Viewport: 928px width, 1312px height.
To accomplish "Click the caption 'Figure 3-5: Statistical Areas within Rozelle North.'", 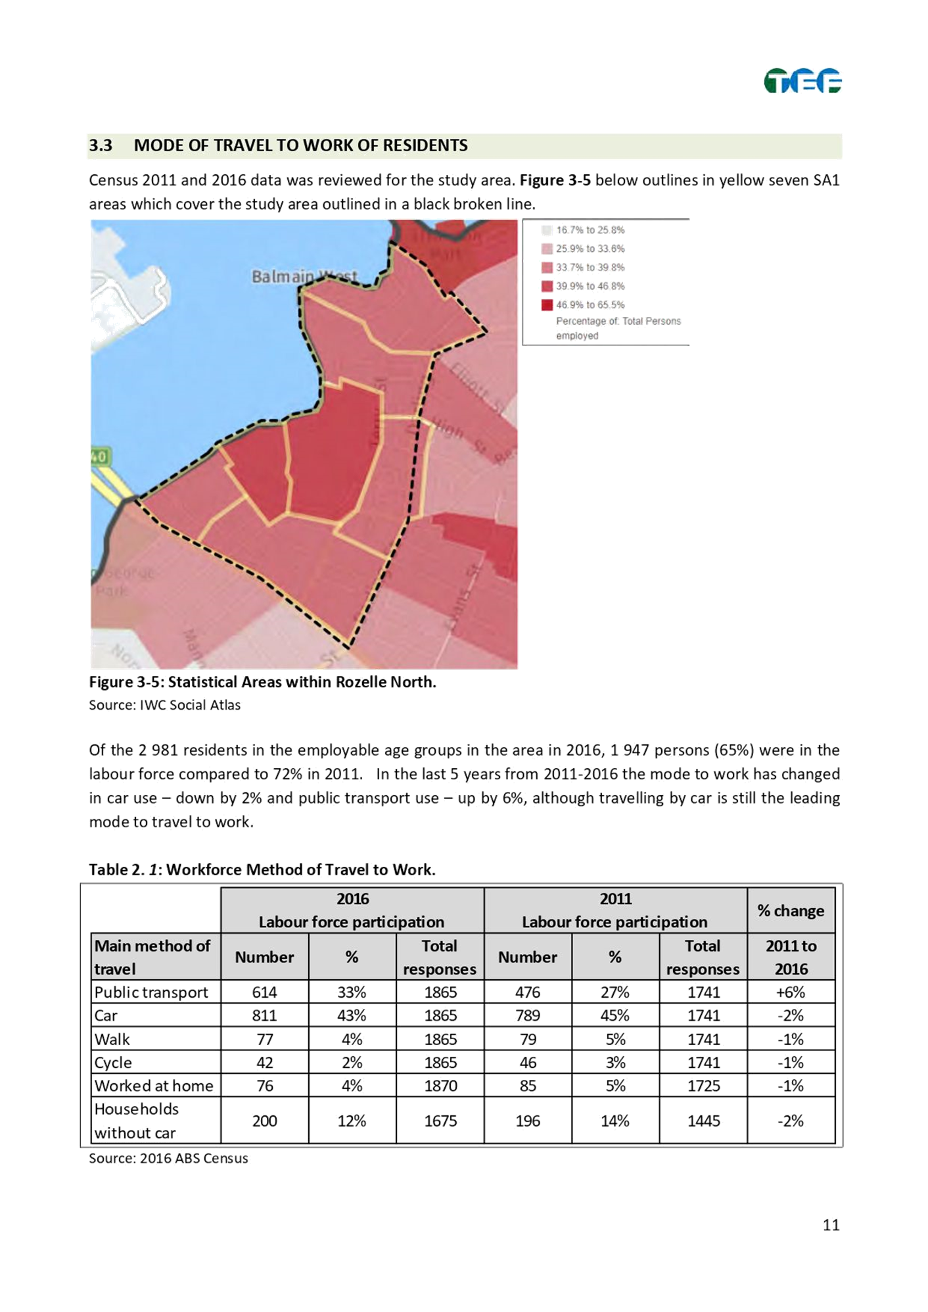I will (263, 682).
